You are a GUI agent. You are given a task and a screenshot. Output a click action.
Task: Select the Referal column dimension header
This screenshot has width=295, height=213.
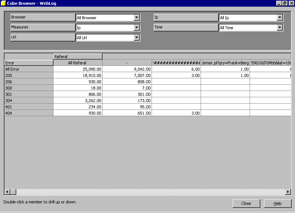78,57
